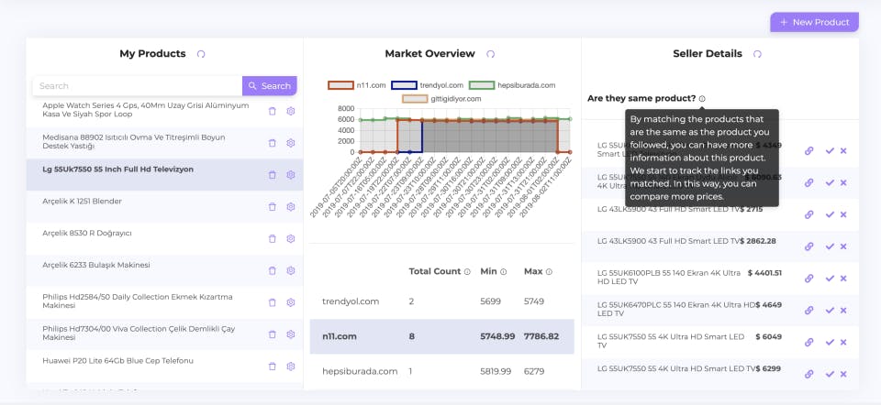This screenshot has width=881, height=405.
Task: Reject match for LG 55UK6470PLC TV
Action: pyautogui.click(x=843, y=311)
